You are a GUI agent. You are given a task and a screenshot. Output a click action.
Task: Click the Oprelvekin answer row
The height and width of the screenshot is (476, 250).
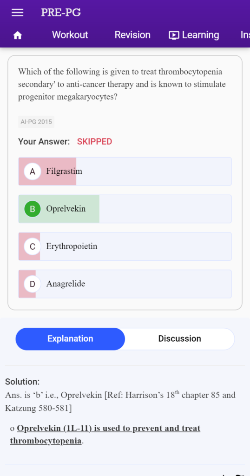click(125, 209)
